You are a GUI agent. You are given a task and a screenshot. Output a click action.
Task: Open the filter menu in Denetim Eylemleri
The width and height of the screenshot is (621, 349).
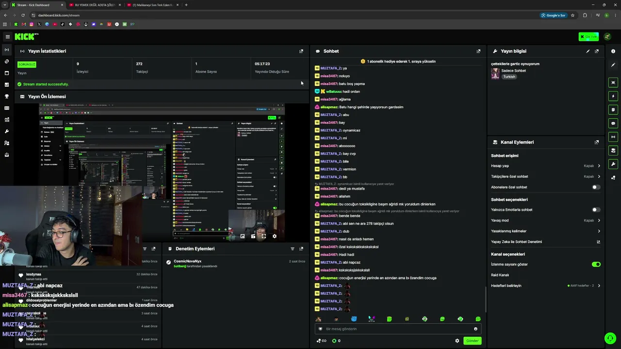click(293, 249)
